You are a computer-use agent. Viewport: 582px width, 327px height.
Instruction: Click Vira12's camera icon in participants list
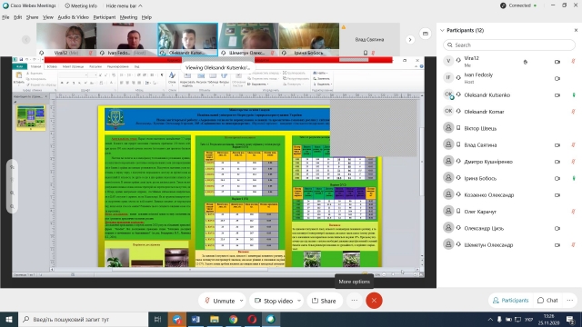click(557, 62)
